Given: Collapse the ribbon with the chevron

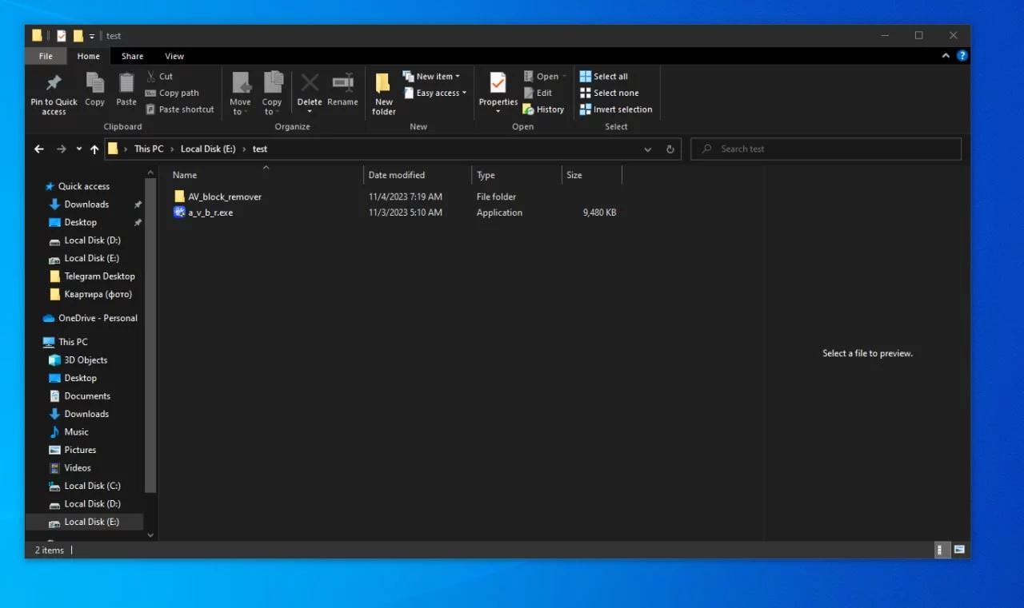Looking at the screenshot, I should (x=946, y=56).
